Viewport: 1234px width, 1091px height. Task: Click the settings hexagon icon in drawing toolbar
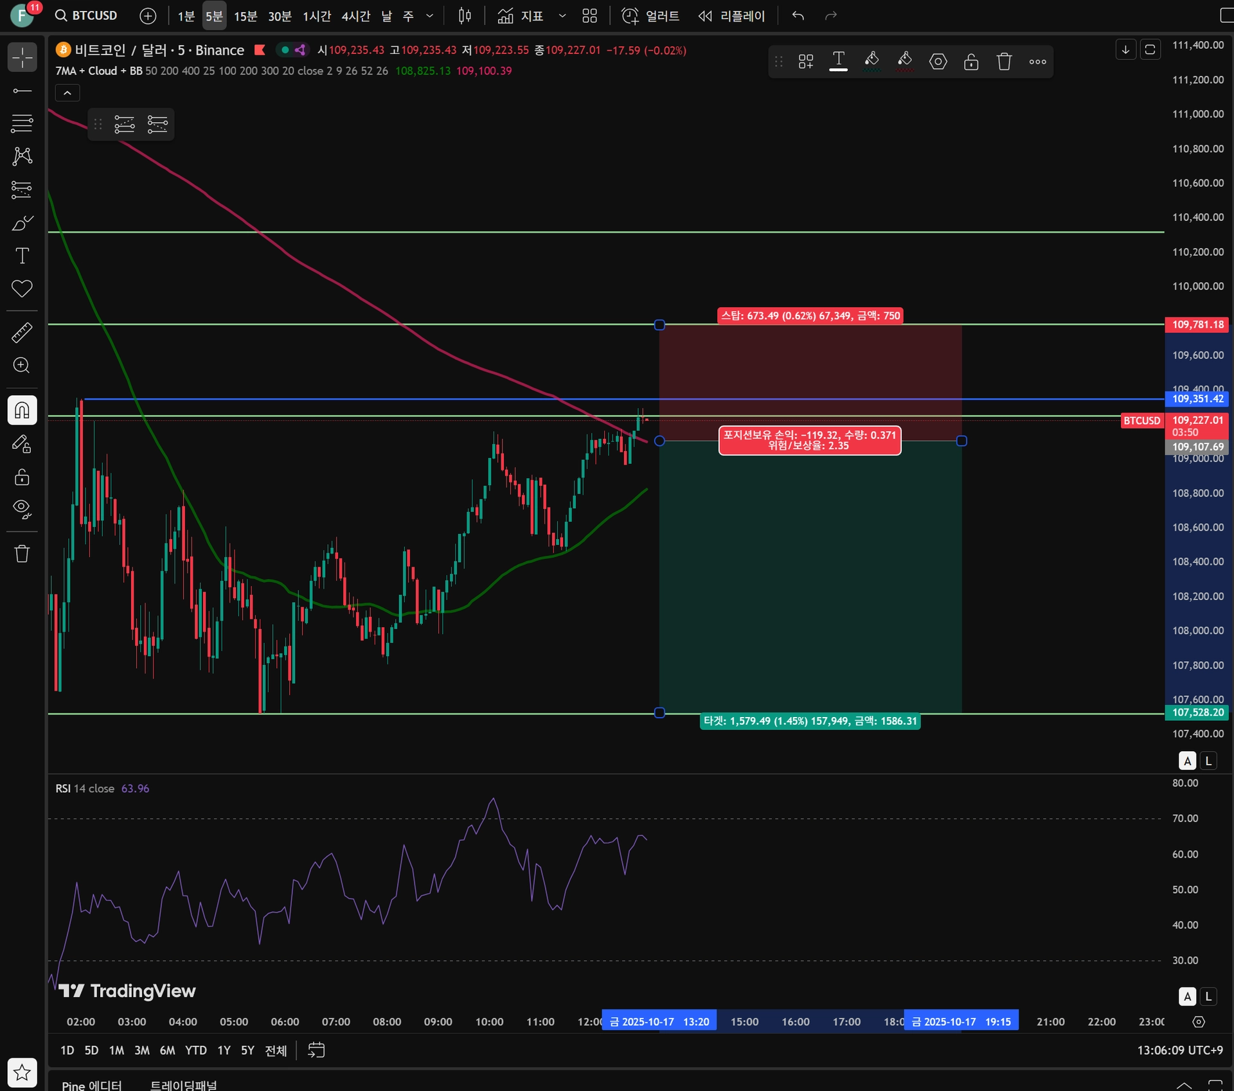(938, 62)
